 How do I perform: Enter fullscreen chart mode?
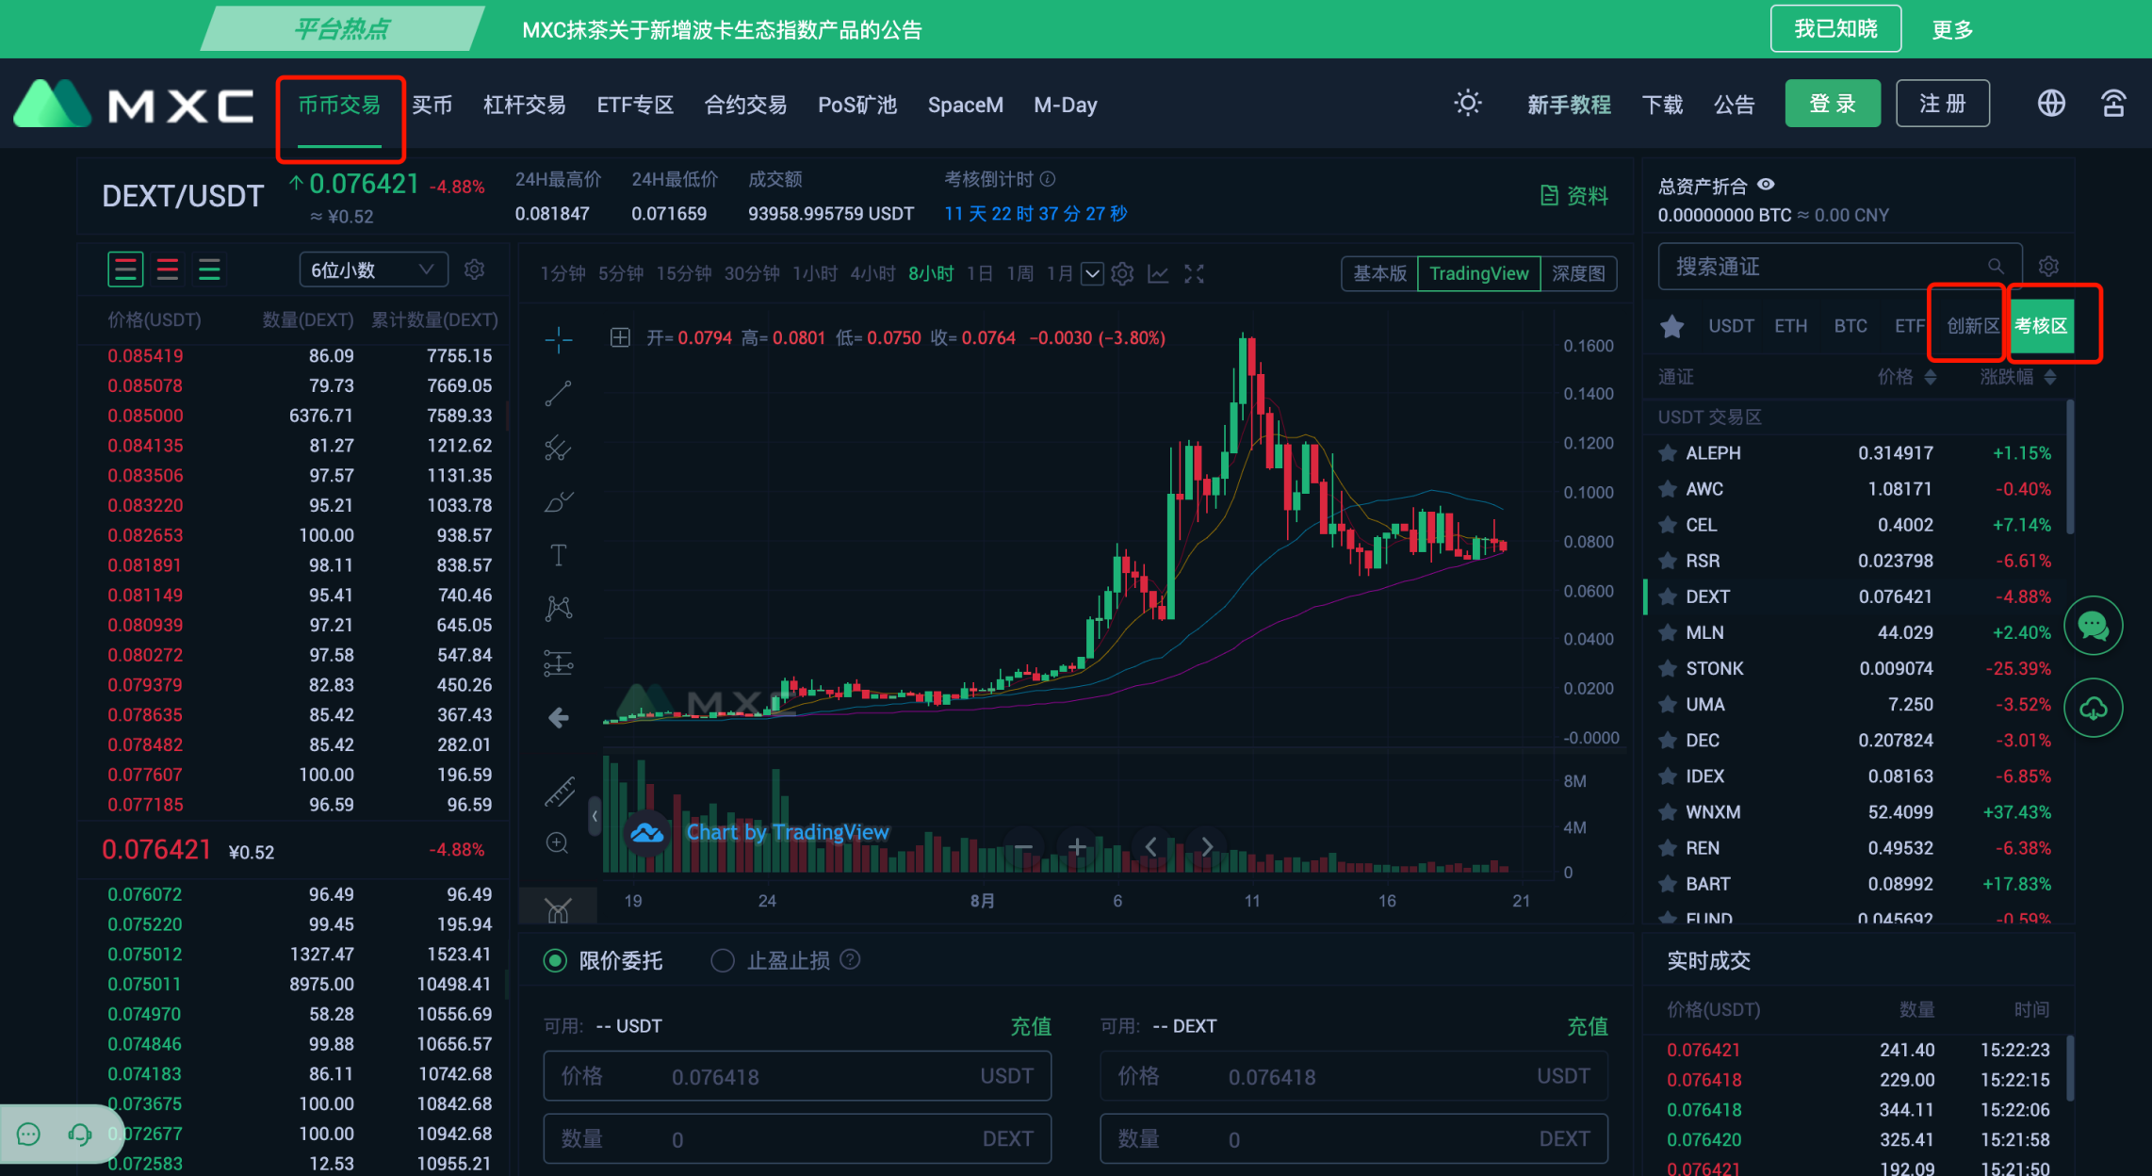pos(1194,273)
